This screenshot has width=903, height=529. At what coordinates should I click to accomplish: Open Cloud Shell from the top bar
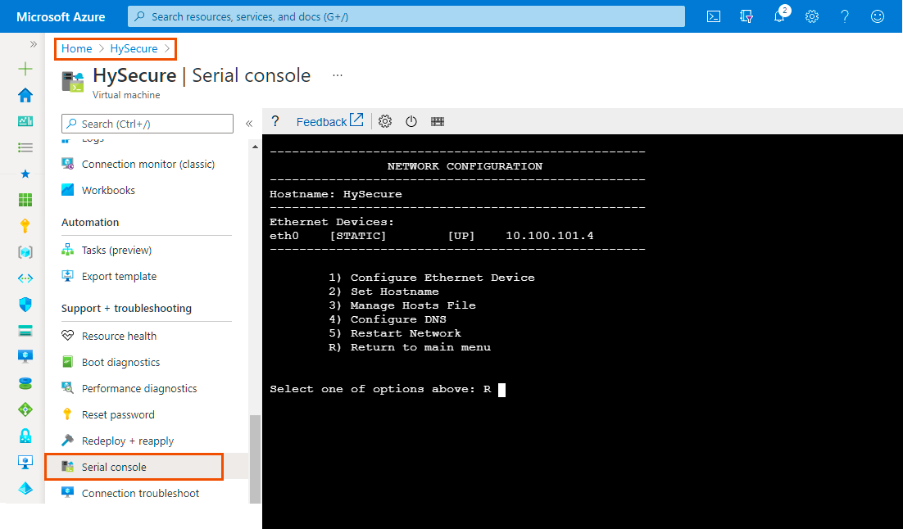pyautogui.click(x=714, y=16)
